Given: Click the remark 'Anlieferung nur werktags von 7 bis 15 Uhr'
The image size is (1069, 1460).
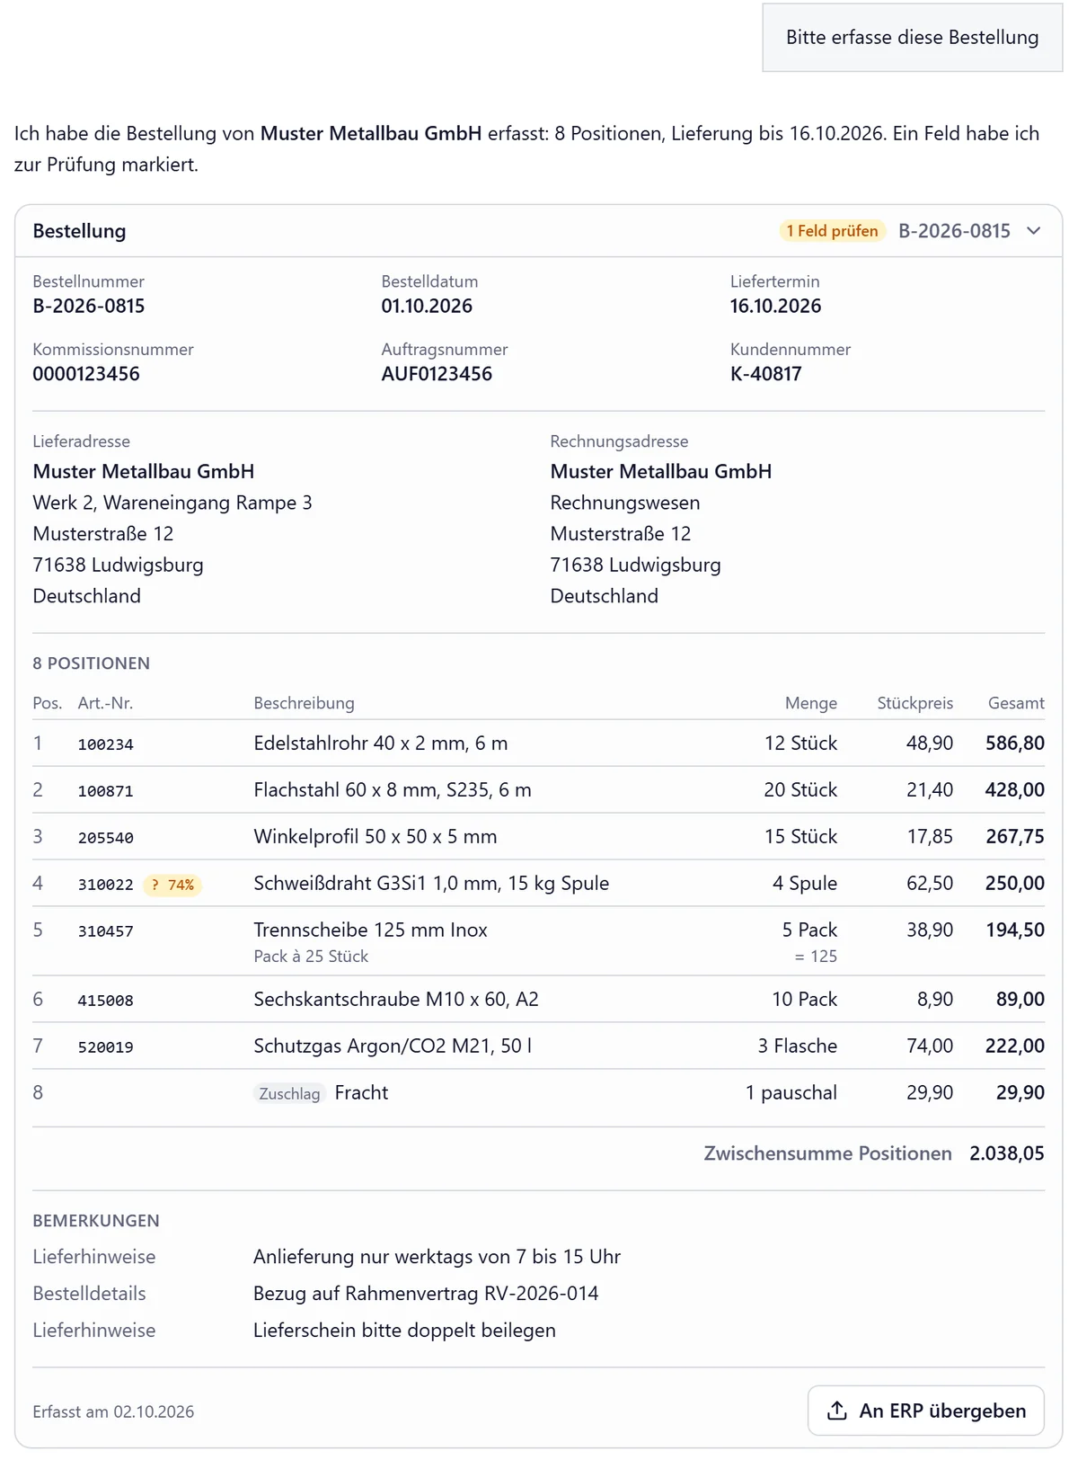Looking at the screenshot, I should pyautogui.click(x=437, y=1257).
